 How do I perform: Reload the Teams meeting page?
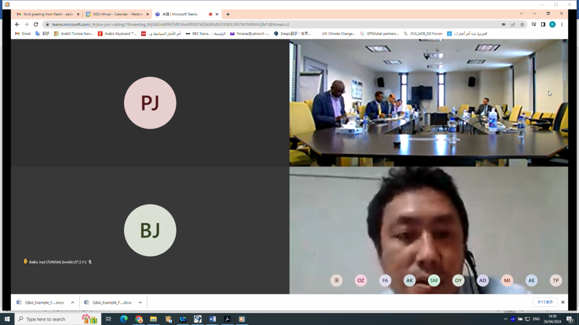point(36,24)
